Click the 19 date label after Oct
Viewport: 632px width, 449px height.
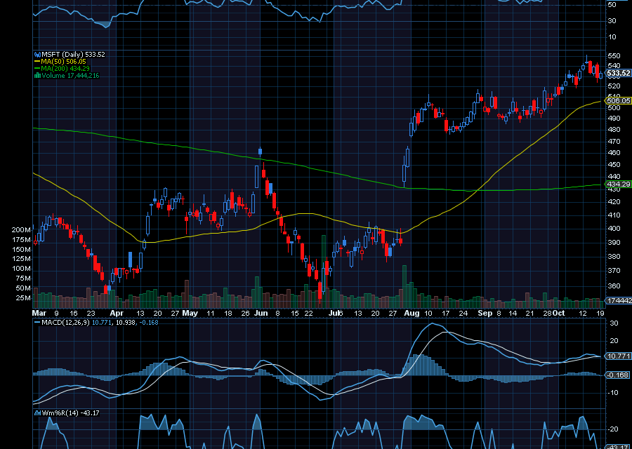tap(600, 314)
